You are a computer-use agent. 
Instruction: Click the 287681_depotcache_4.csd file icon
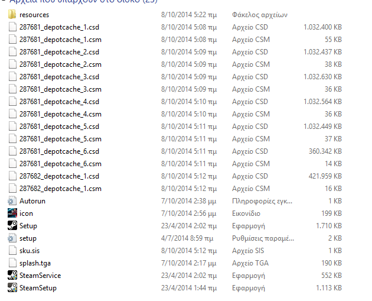(12, 102)
